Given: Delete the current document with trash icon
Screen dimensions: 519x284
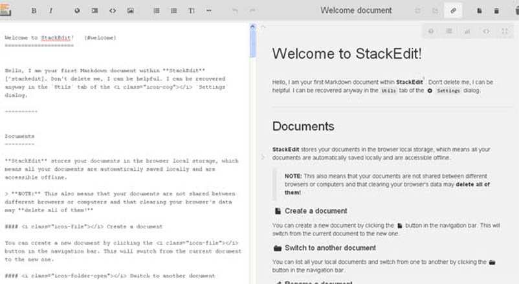Looking at the screenshot, I should pos(496,11).
